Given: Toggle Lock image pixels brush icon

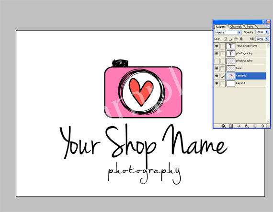Looking at the screenshot, I should [x=231, y=39].
